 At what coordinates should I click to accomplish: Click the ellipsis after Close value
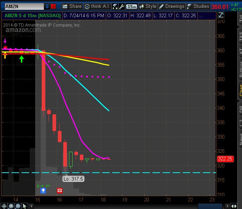201,16
